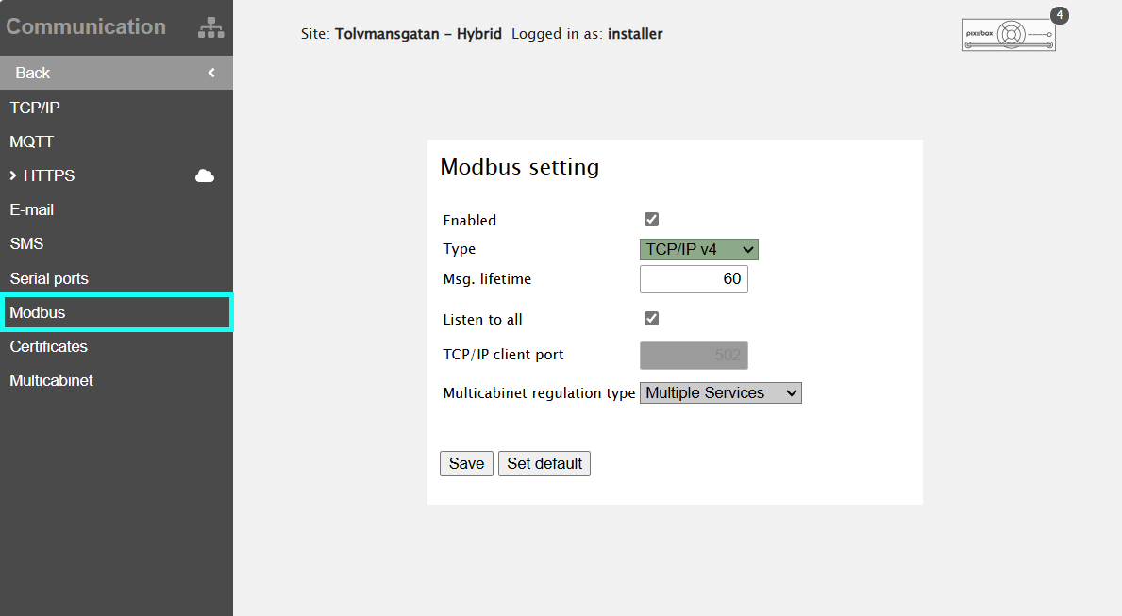Click the disabled TCP/IP client port field
Screen dimensions: 1122x616
tap(694, 355)
